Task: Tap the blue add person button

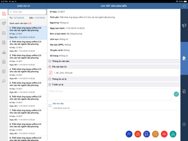Action: click(129, 134)
